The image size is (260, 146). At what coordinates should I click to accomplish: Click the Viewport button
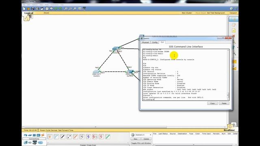point(233,13)
